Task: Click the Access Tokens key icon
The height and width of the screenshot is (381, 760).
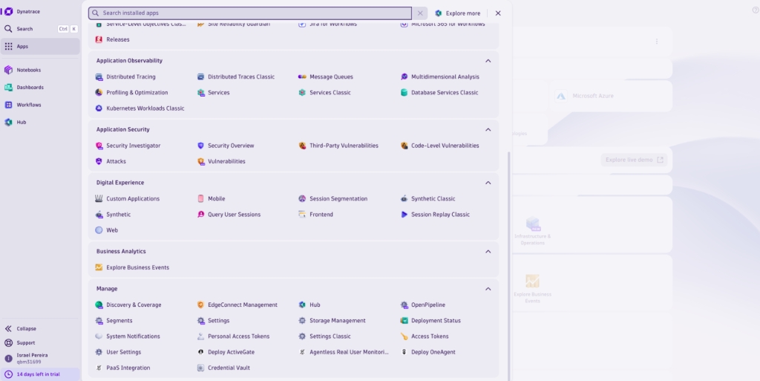Action: tap(404, 336)
